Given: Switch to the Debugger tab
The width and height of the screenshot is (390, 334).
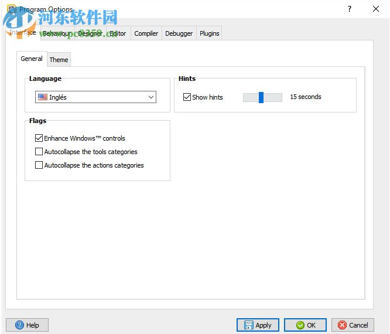Looking at the screenshot, I should (179, 33).
